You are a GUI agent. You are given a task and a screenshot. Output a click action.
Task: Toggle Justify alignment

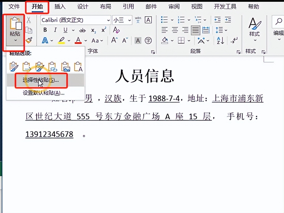click(x=195, y=30)
